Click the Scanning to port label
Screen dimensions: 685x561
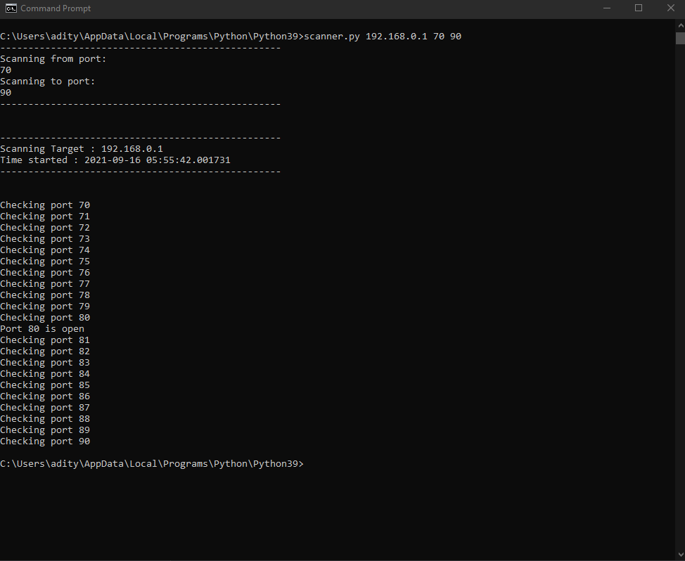[x=48, y=81]
